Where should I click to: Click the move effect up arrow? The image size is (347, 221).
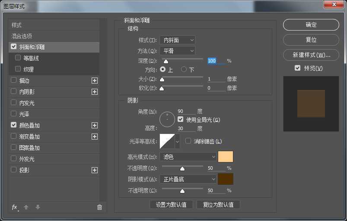click(26, 207)
